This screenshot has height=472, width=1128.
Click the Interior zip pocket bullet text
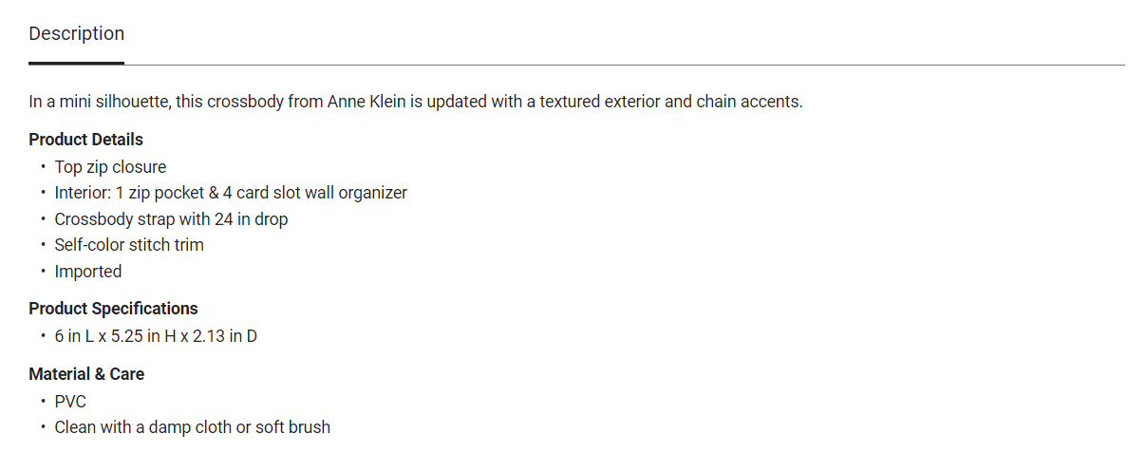click(x=231, y=193)
